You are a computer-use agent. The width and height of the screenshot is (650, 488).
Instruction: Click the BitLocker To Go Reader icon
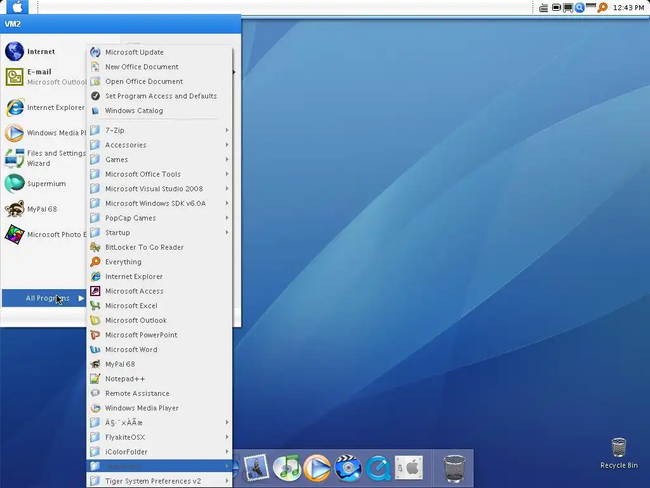(x=95, y=247)
